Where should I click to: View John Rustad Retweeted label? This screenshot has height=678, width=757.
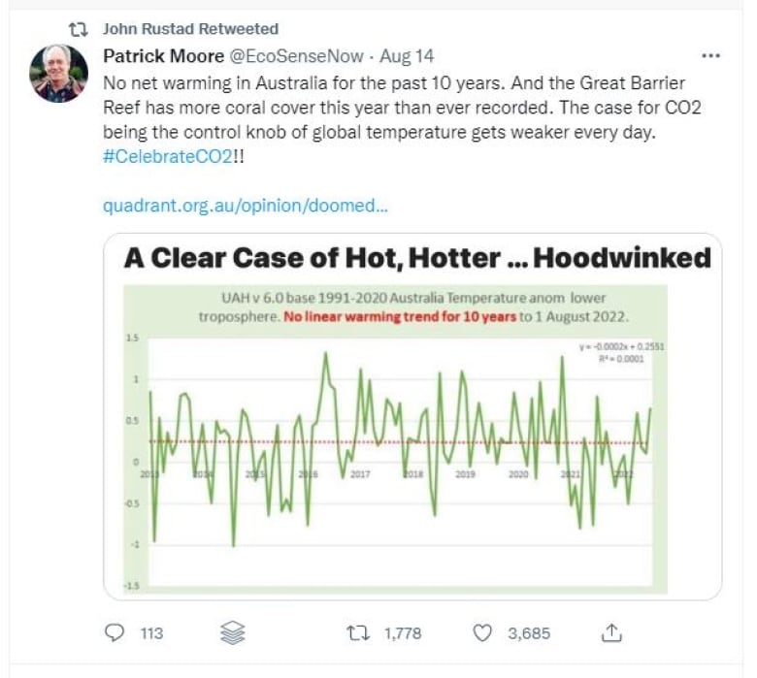click(x=190, y=29)
